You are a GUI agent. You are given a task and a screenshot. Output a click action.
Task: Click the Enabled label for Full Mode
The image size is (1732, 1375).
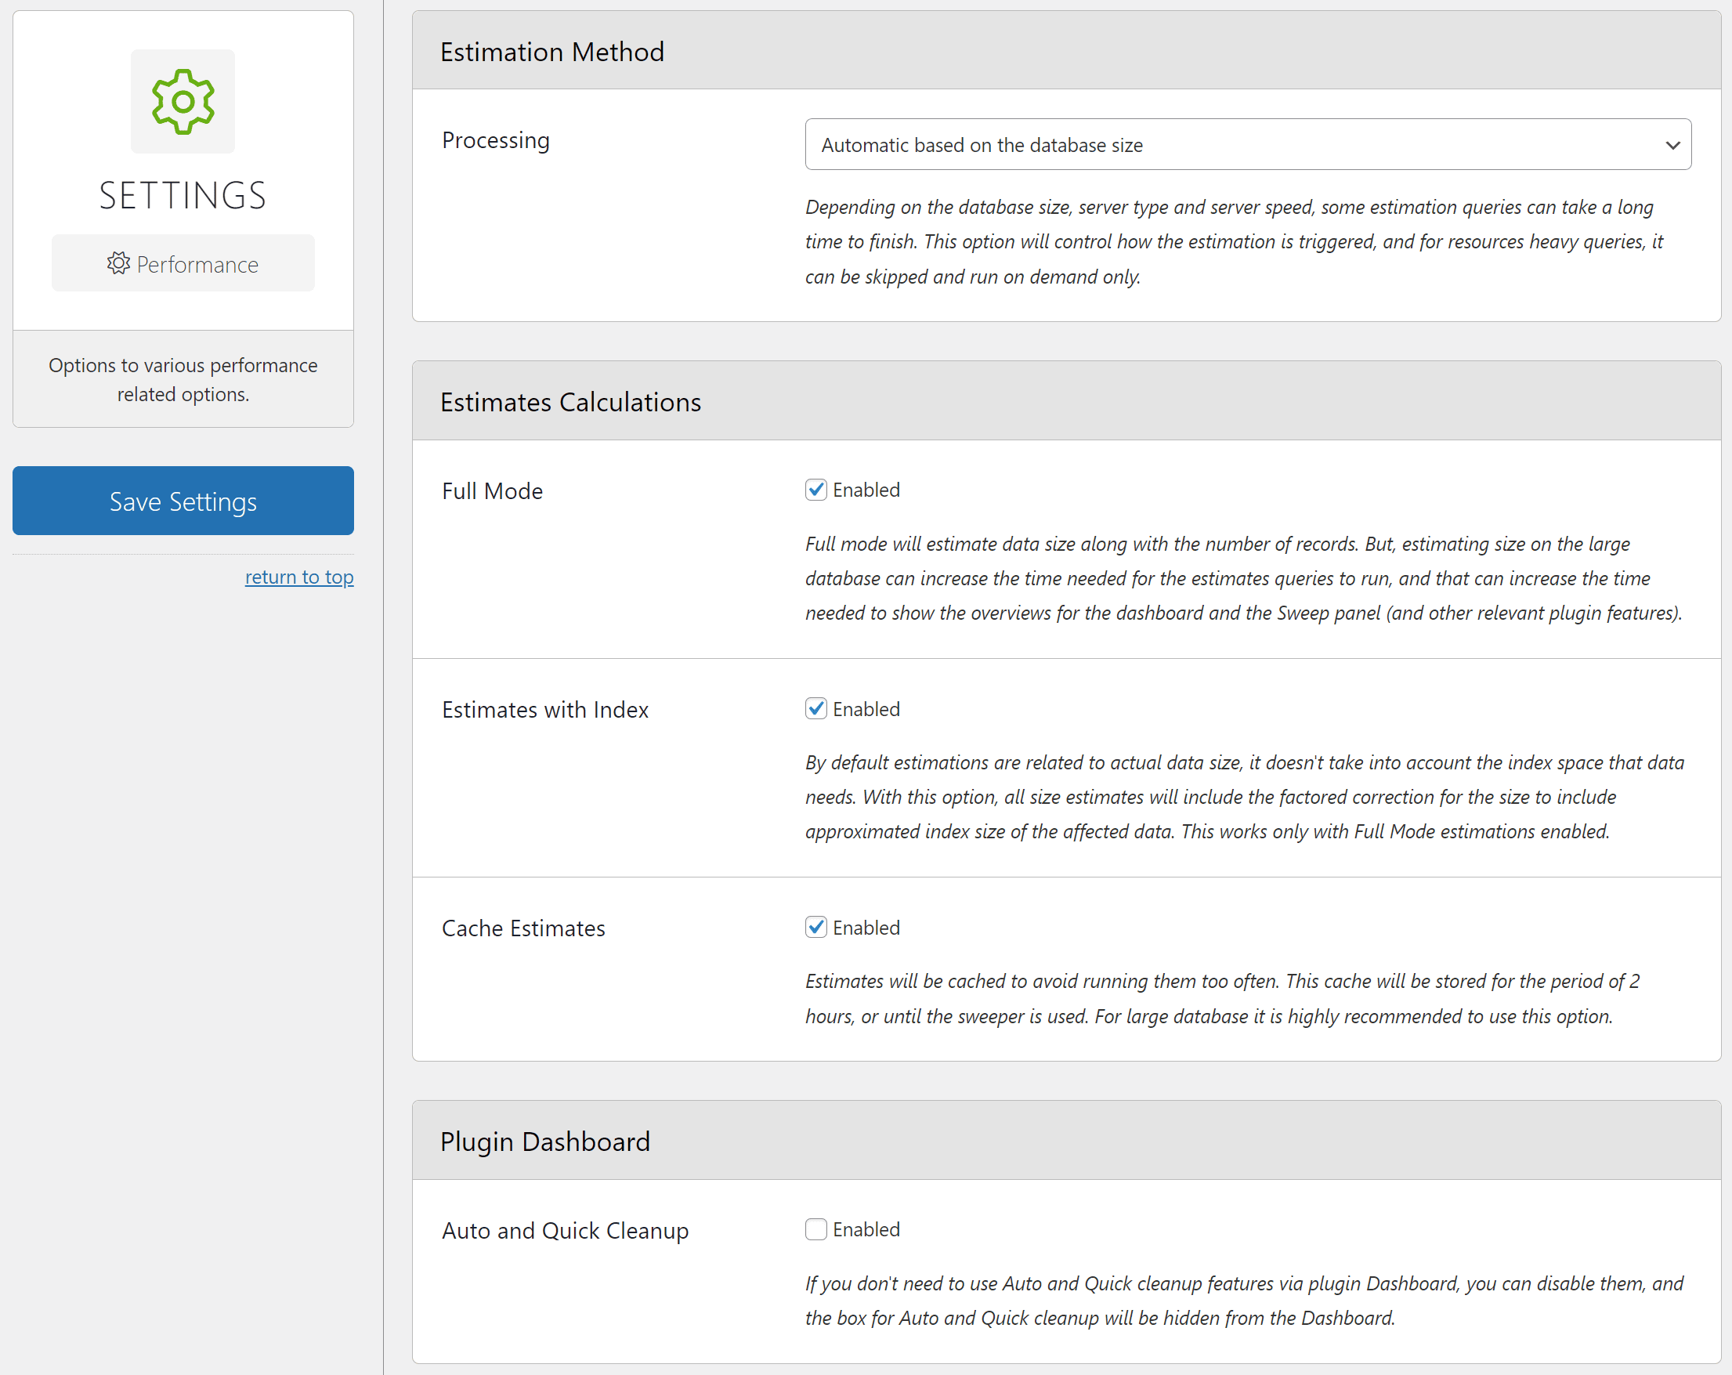(866, 490)
